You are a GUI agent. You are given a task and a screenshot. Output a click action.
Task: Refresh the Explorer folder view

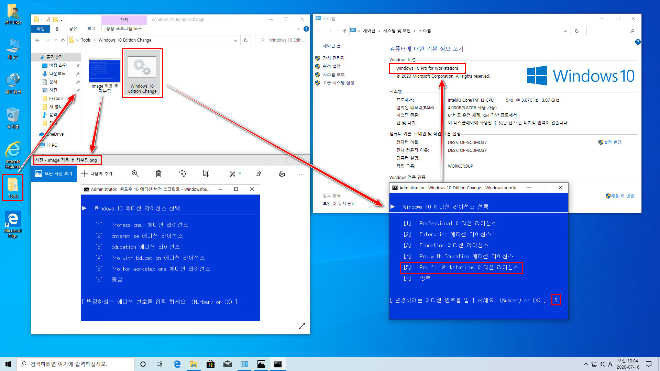(x=246, y=40)
